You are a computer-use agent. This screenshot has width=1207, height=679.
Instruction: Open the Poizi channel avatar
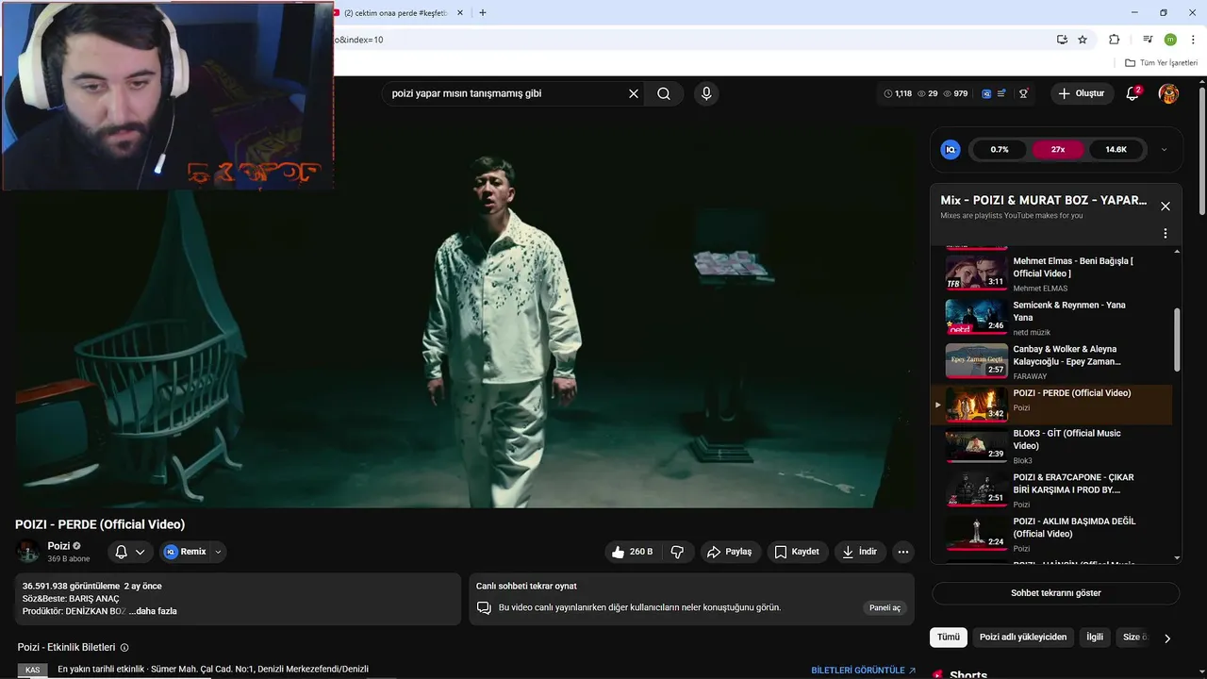click(28, 552)
